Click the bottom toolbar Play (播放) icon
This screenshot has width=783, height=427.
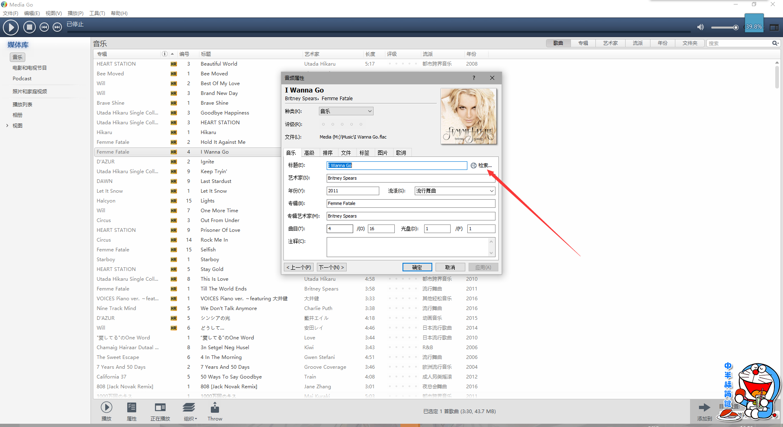pos(106,407)
